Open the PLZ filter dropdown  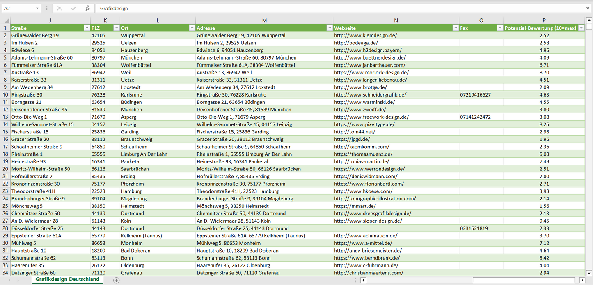pos(116,28)
